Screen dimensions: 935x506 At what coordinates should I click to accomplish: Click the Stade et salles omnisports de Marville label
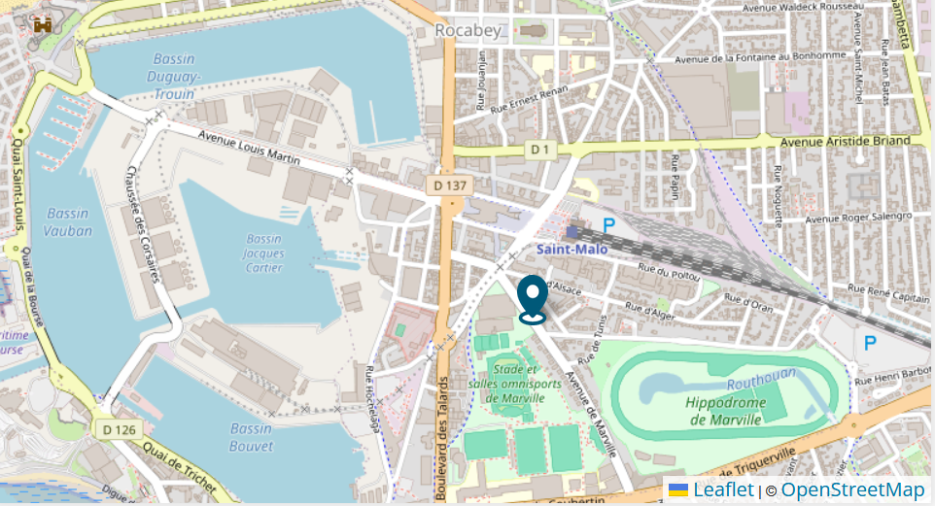[x=515, y=384]
